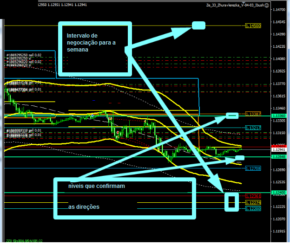Click the green 1.12848 axis price tag
Screen dimensions: 290x245
click(279, 157)
